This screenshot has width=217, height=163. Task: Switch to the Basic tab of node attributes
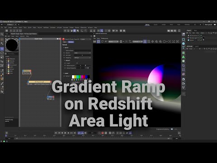click(x=65, y=42)
